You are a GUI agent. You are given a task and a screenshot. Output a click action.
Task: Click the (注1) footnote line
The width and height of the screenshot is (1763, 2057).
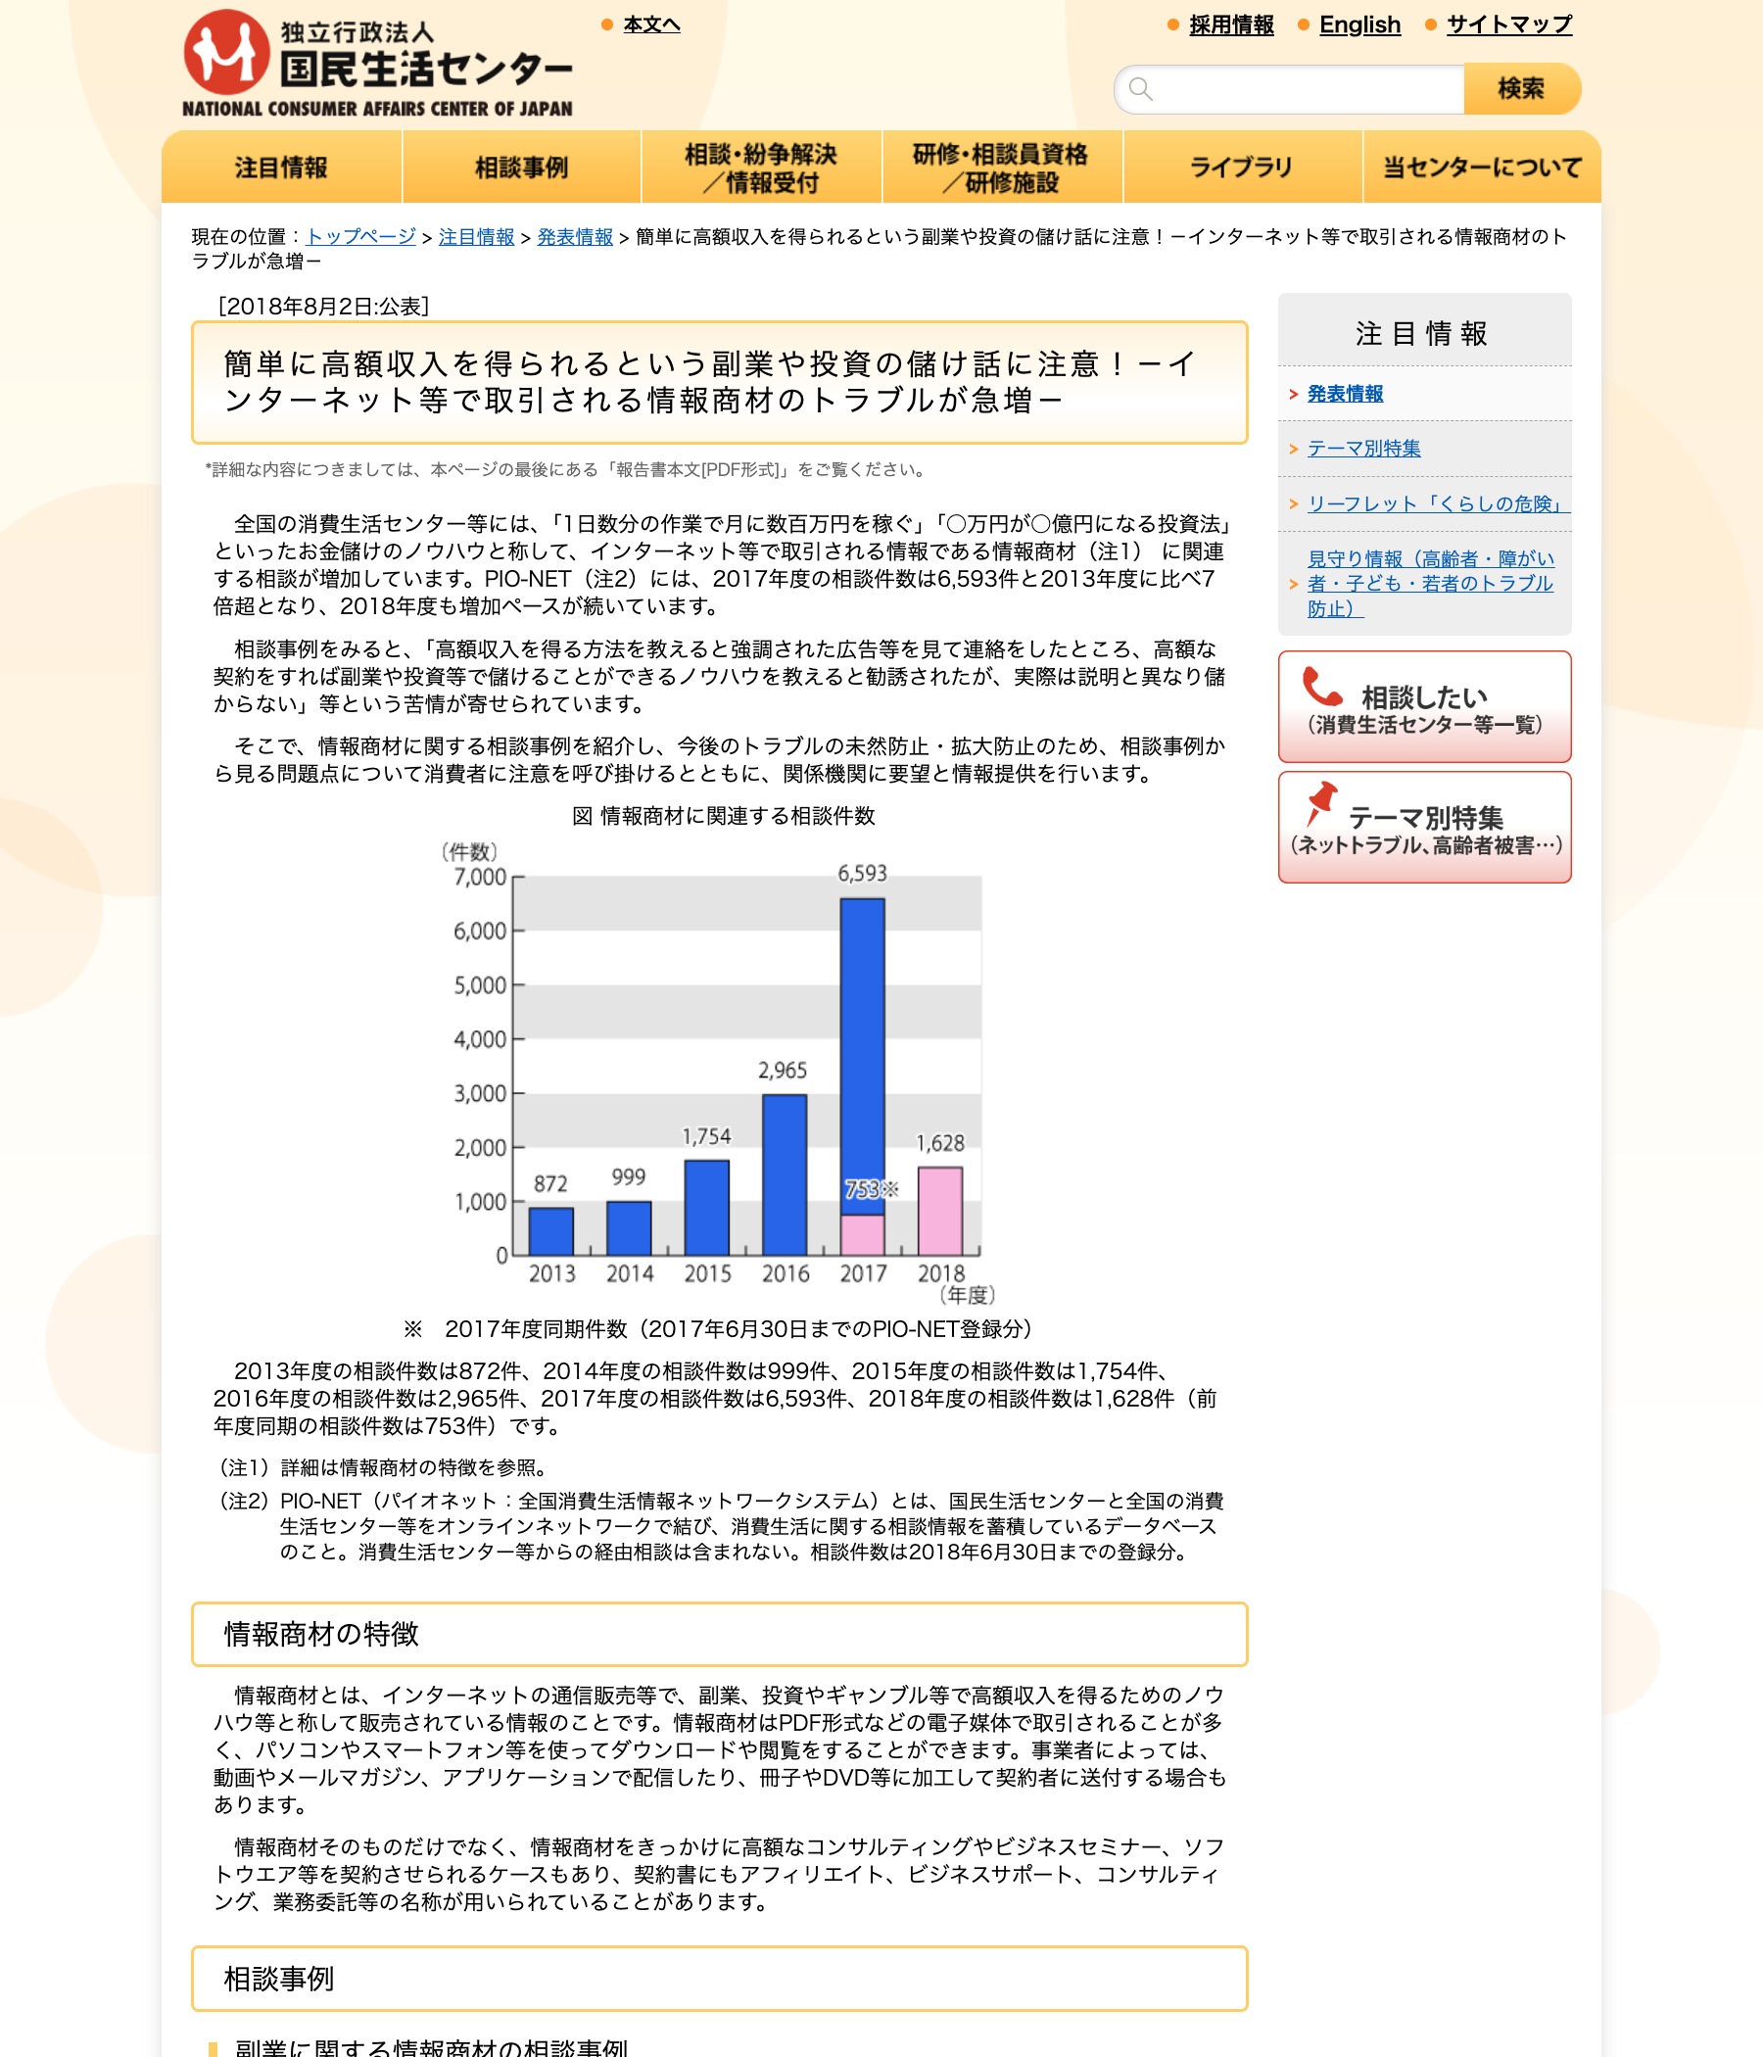tap(381, 1467)
